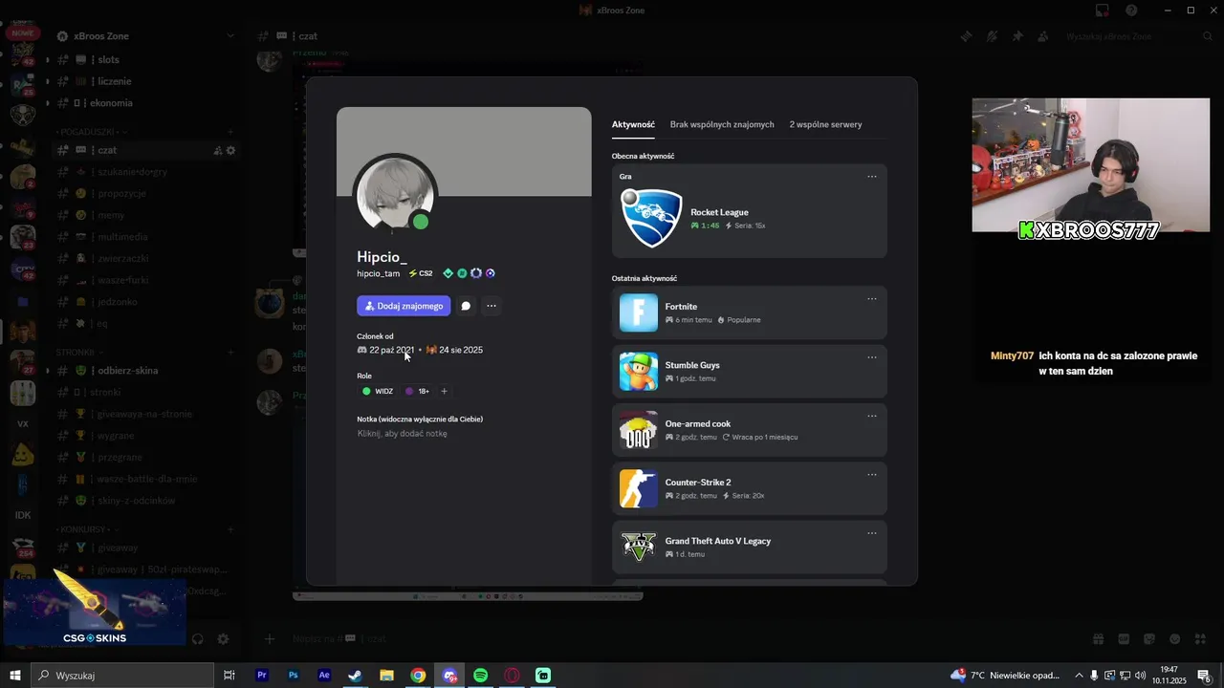Viewport: 1224px width, 688px height.
Task: Open more options for Stumble Guys activity
Action: tap(872, 357)
